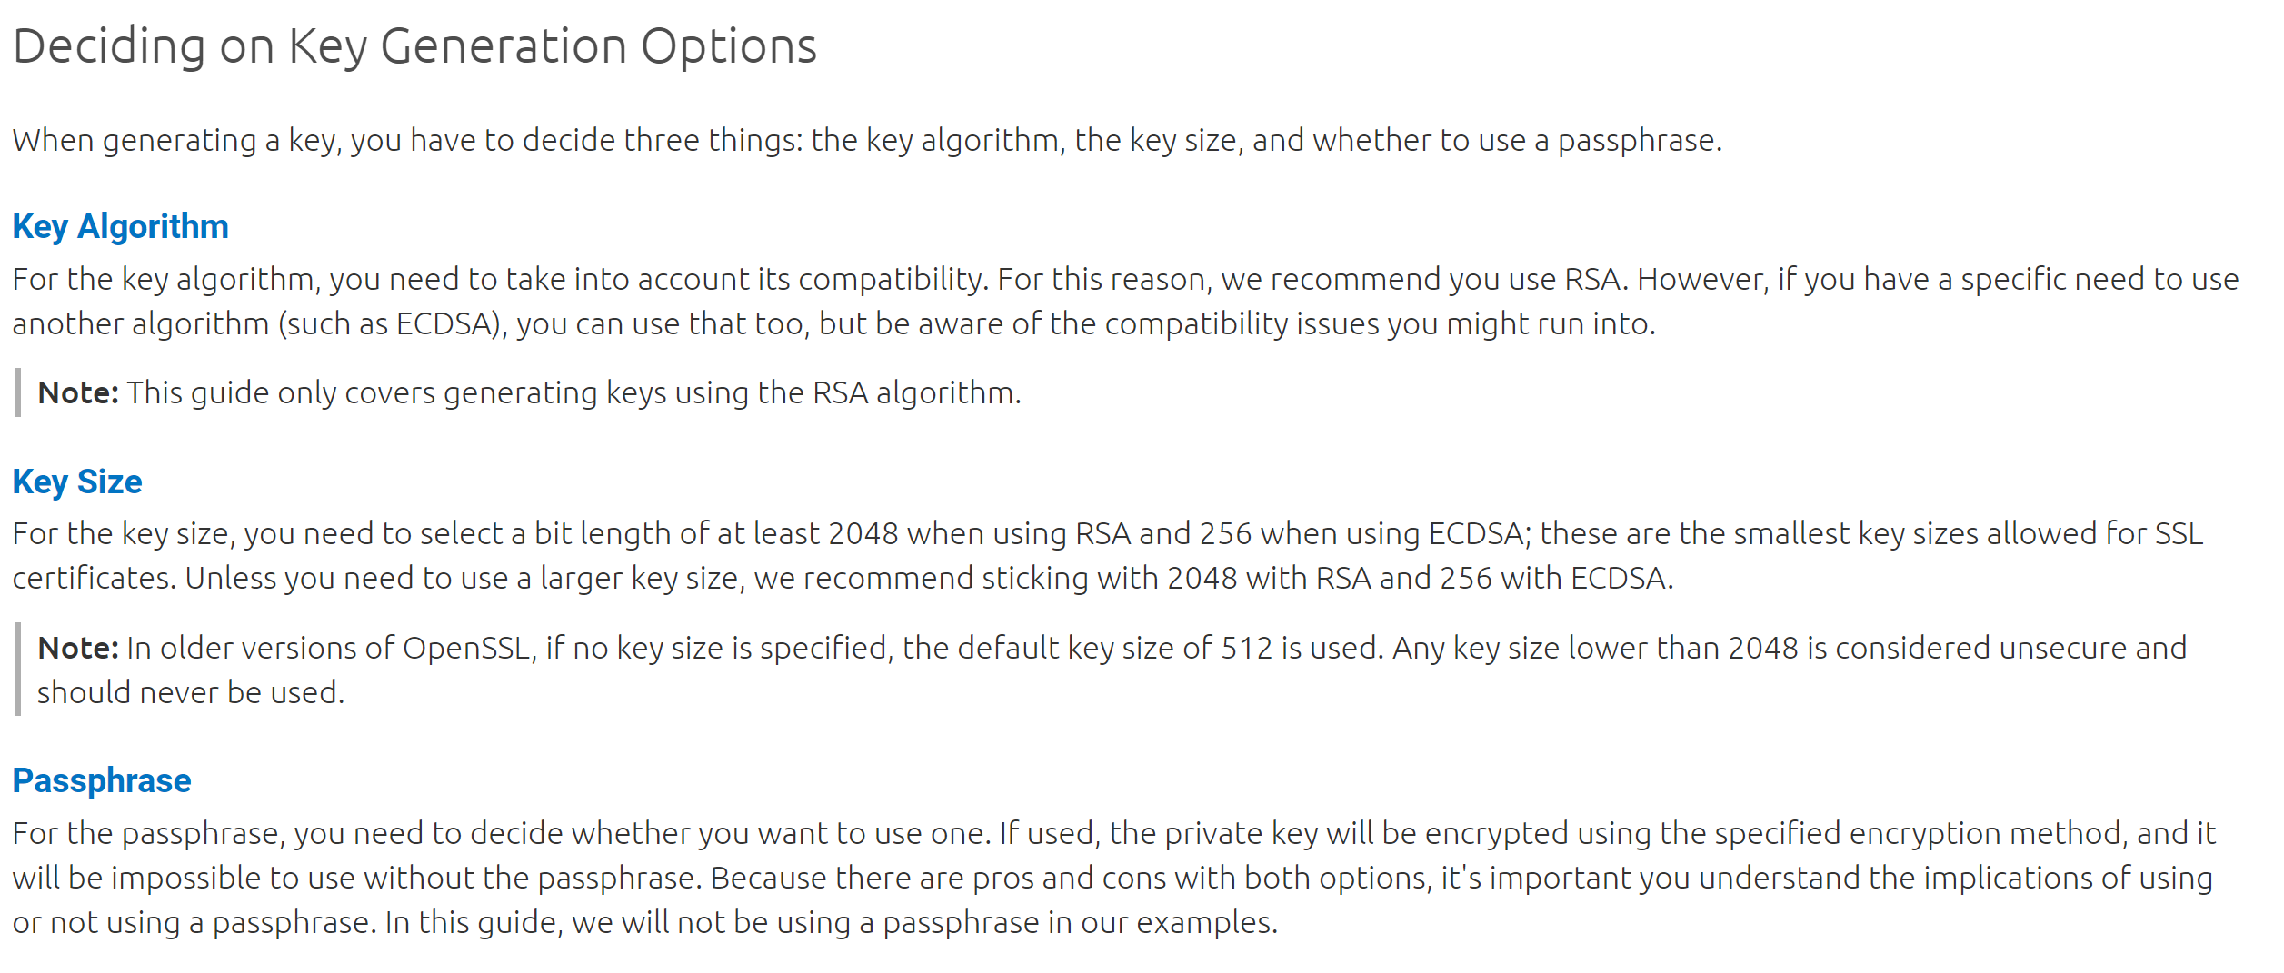Click the bold Note label about OpenSSL versions

[78, 648]
